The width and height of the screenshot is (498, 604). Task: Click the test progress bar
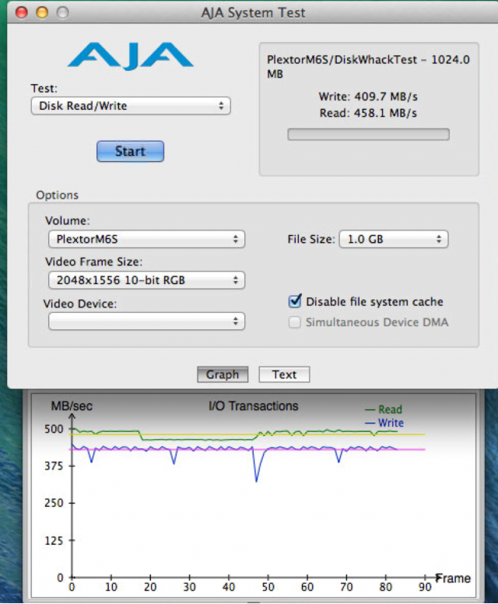(368, 135)
